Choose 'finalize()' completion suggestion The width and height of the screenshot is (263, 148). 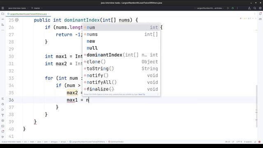121,89
